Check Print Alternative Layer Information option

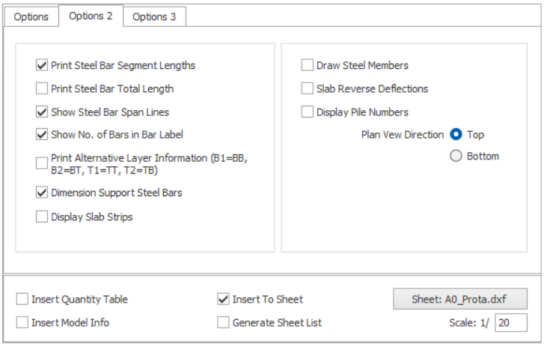pyautogui.click(x=42, y=163)
